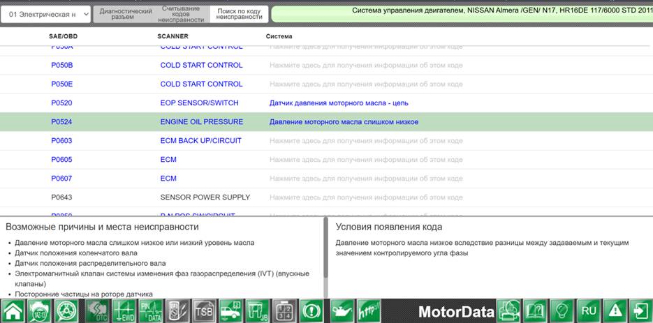653x323 pixels.
Task: Click the print preview icon
Action: click(509, 311)
